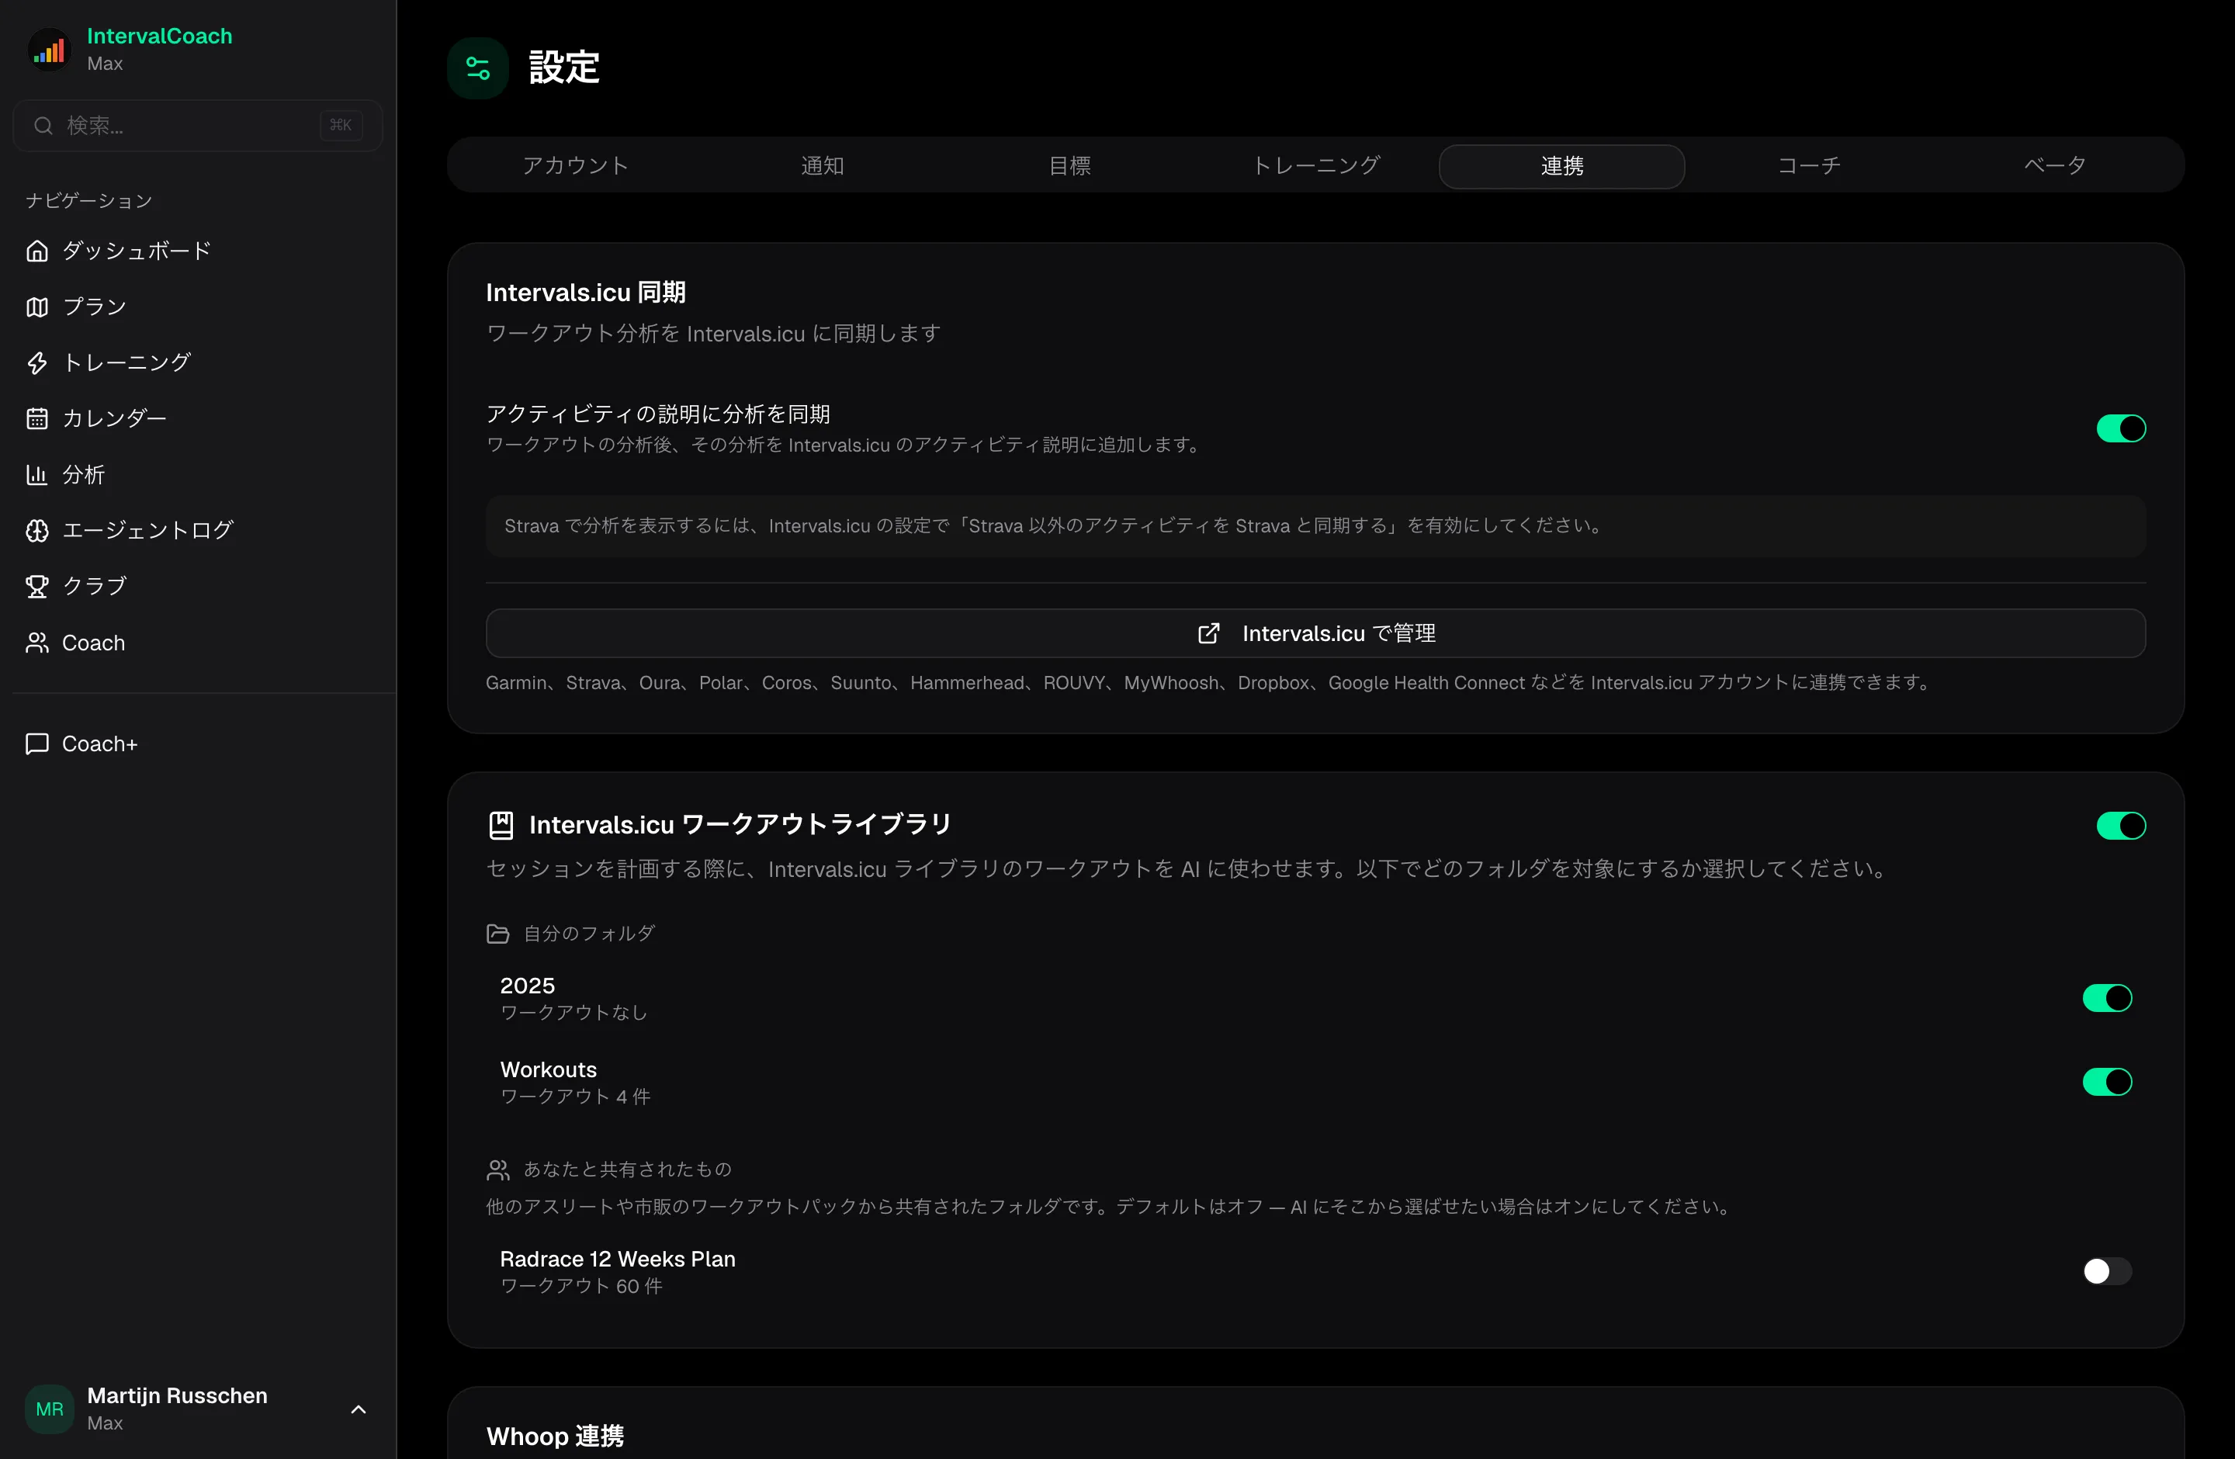Screen dimensions: 2235x1459
Task: Enable the Radrace 12 Weeks Plan toggle
Action: (x=2106, y=1271)
